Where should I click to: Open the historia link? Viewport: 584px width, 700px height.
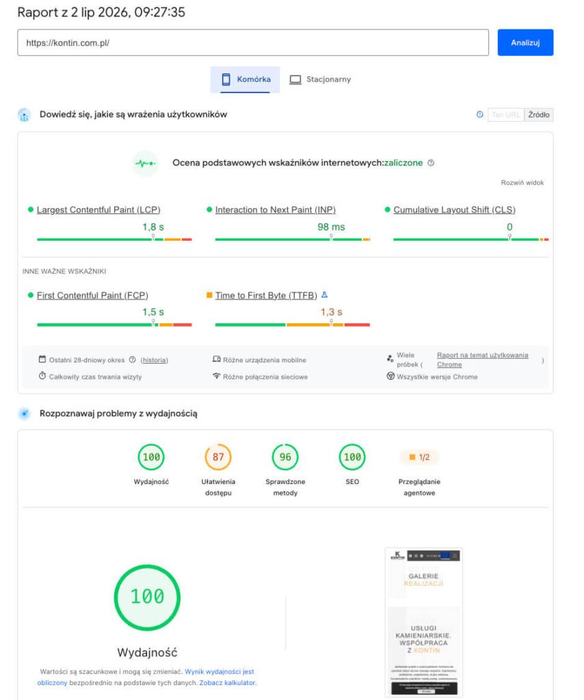[x=154, y=360]
